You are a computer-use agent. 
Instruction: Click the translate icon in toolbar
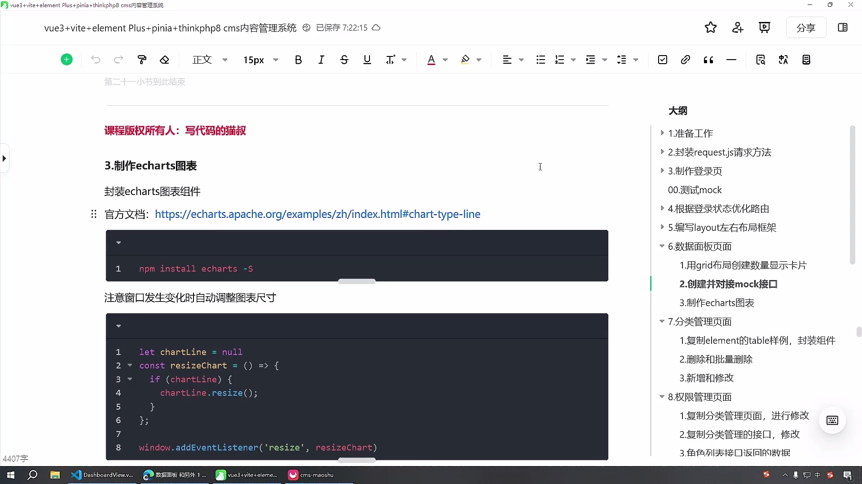[x=783, y=60]
